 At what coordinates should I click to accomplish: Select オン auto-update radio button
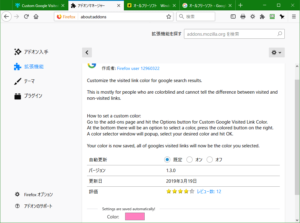click(x=190, y=160)
